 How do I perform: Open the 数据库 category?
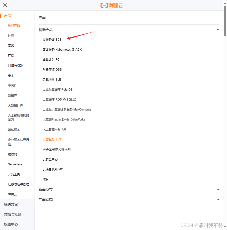click(x=12, y=95)
